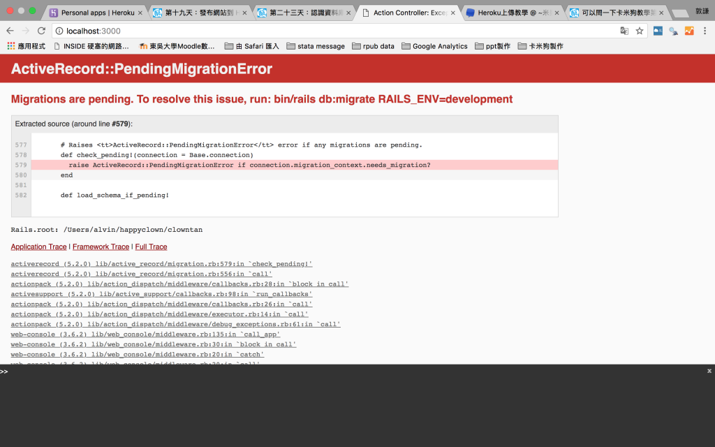Switch to 可以問一下卡米狗教學 tab
The image size is (715, 447).
click(618, 13)
